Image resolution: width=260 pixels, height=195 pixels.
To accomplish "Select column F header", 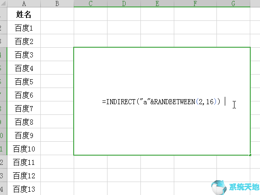I will click(x=195, y=4).
